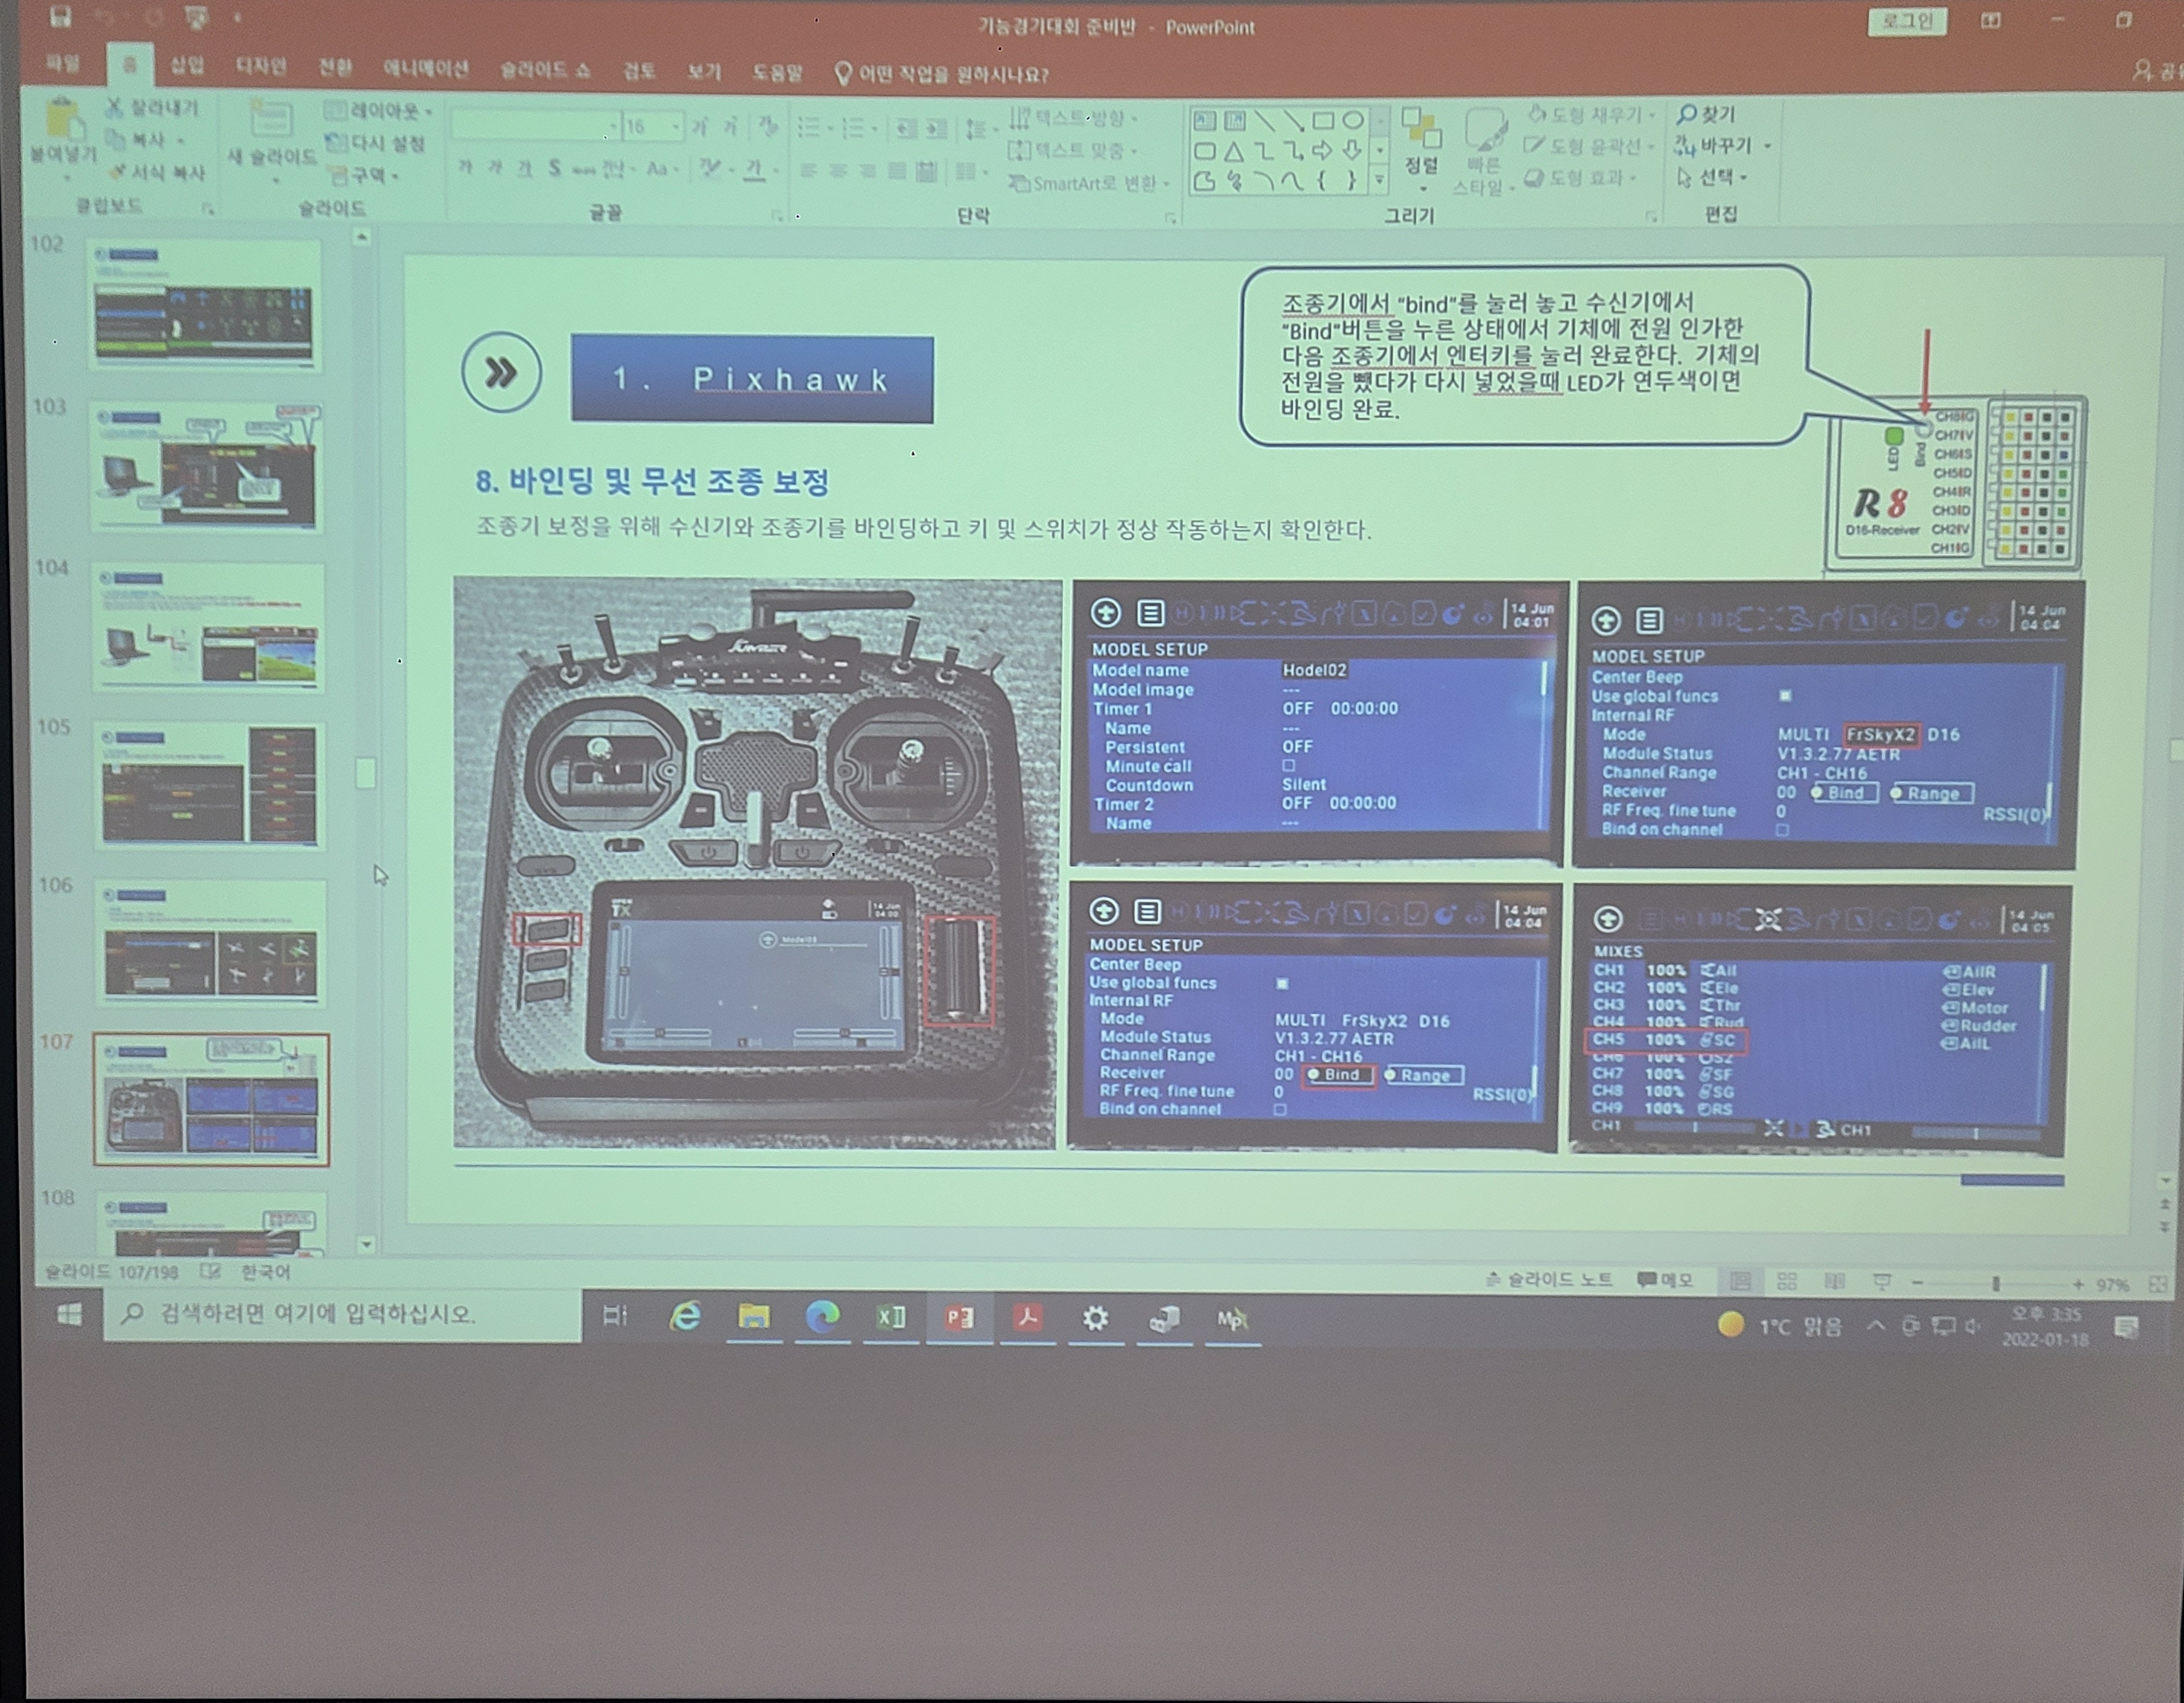Open the font size dropdown showing 16
The image size is (2184, 1703).
point(677,127)
